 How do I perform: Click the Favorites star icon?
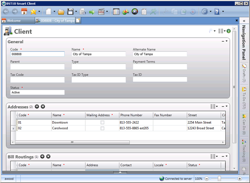click(x=33, y=12)
